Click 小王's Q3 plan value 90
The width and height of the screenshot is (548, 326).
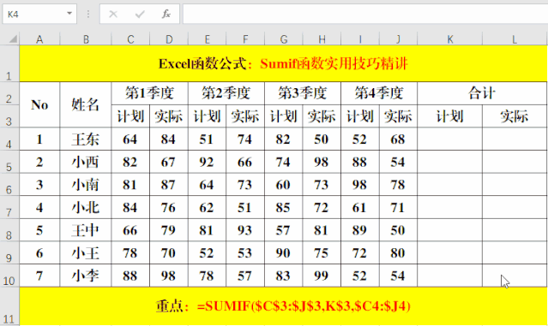pyautogui.click(x=284, y=252)
